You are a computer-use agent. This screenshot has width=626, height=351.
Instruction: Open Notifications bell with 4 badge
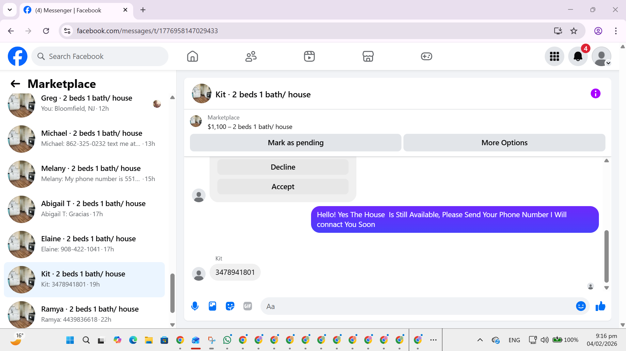coord(578,56)
